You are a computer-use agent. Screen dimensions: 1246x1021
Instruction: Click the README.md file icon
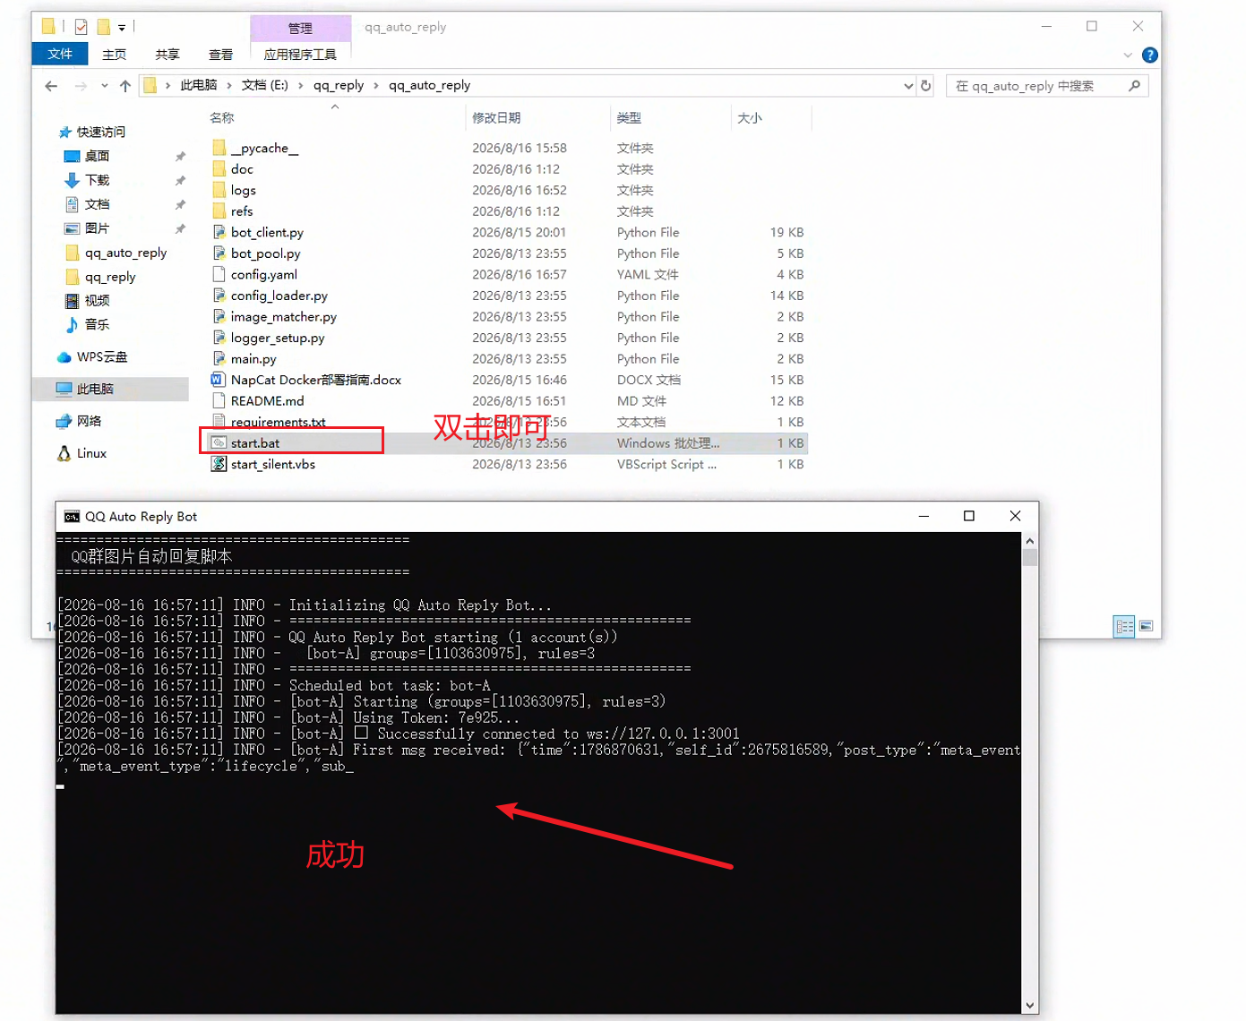pyautogui.click(x=219, y=400)
